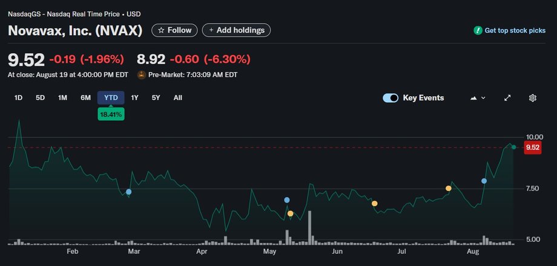Select the YTD time range

pyautogui.click(x=111, y=98)
